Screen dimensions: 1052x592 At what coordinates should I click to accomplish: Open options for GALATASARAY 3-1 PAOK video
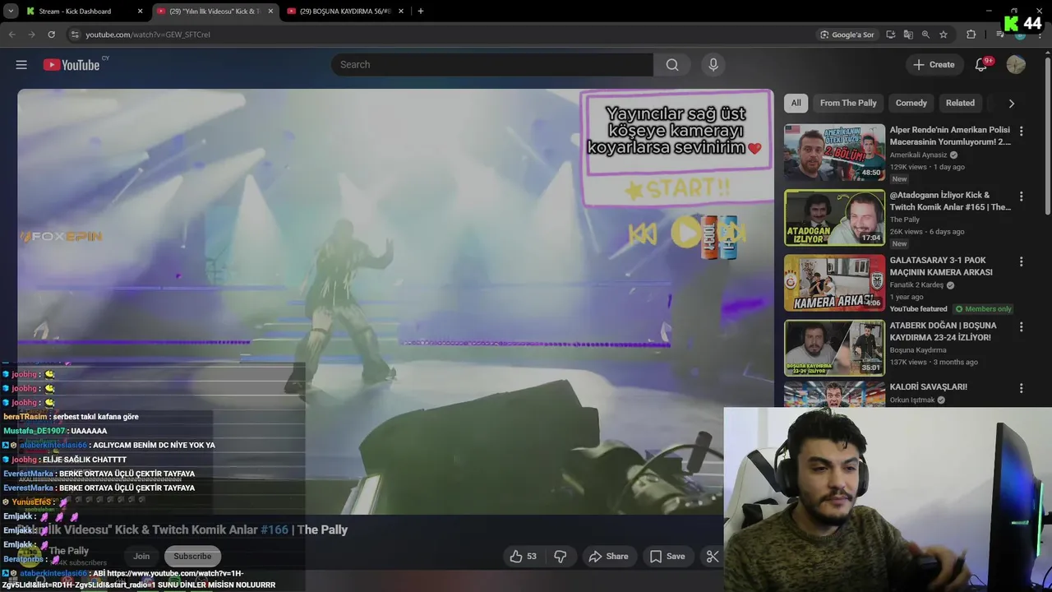click(x=1022, y=261)
